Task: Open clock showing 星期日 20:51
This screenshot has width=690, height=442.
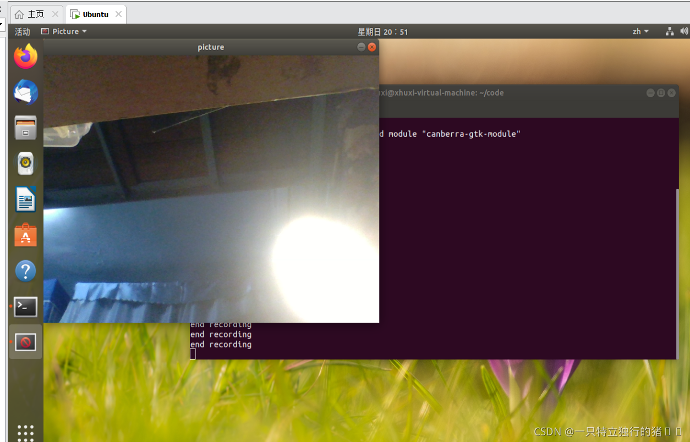Action: (383, 32)
